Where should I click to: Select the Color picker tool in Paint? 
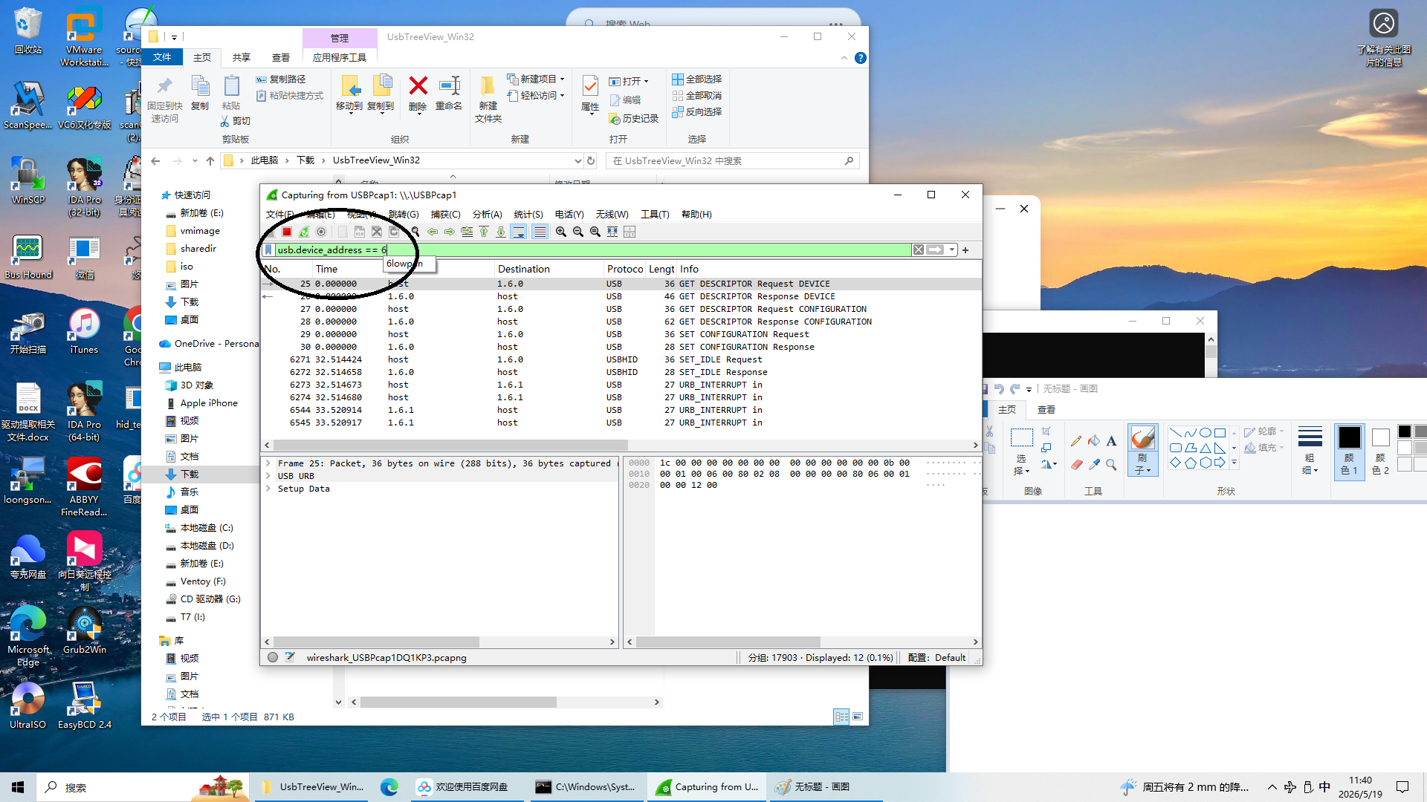[1094, 464]
